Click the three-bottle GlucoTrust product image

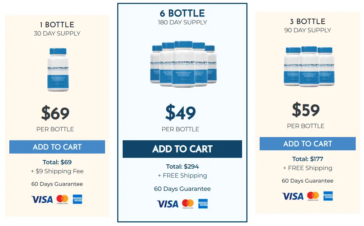[x=309, y=66]
